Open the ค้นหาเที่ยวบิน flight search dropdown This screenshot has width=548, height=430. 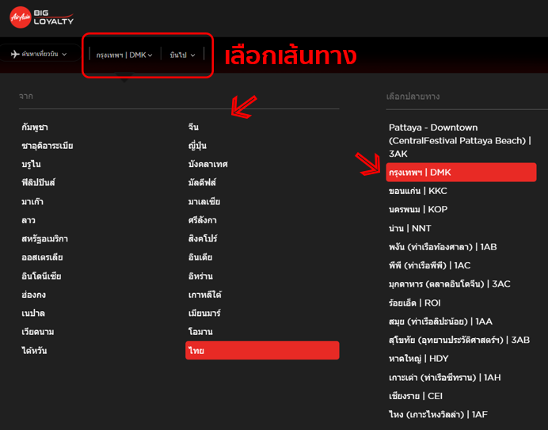click(x=43, y=55)
